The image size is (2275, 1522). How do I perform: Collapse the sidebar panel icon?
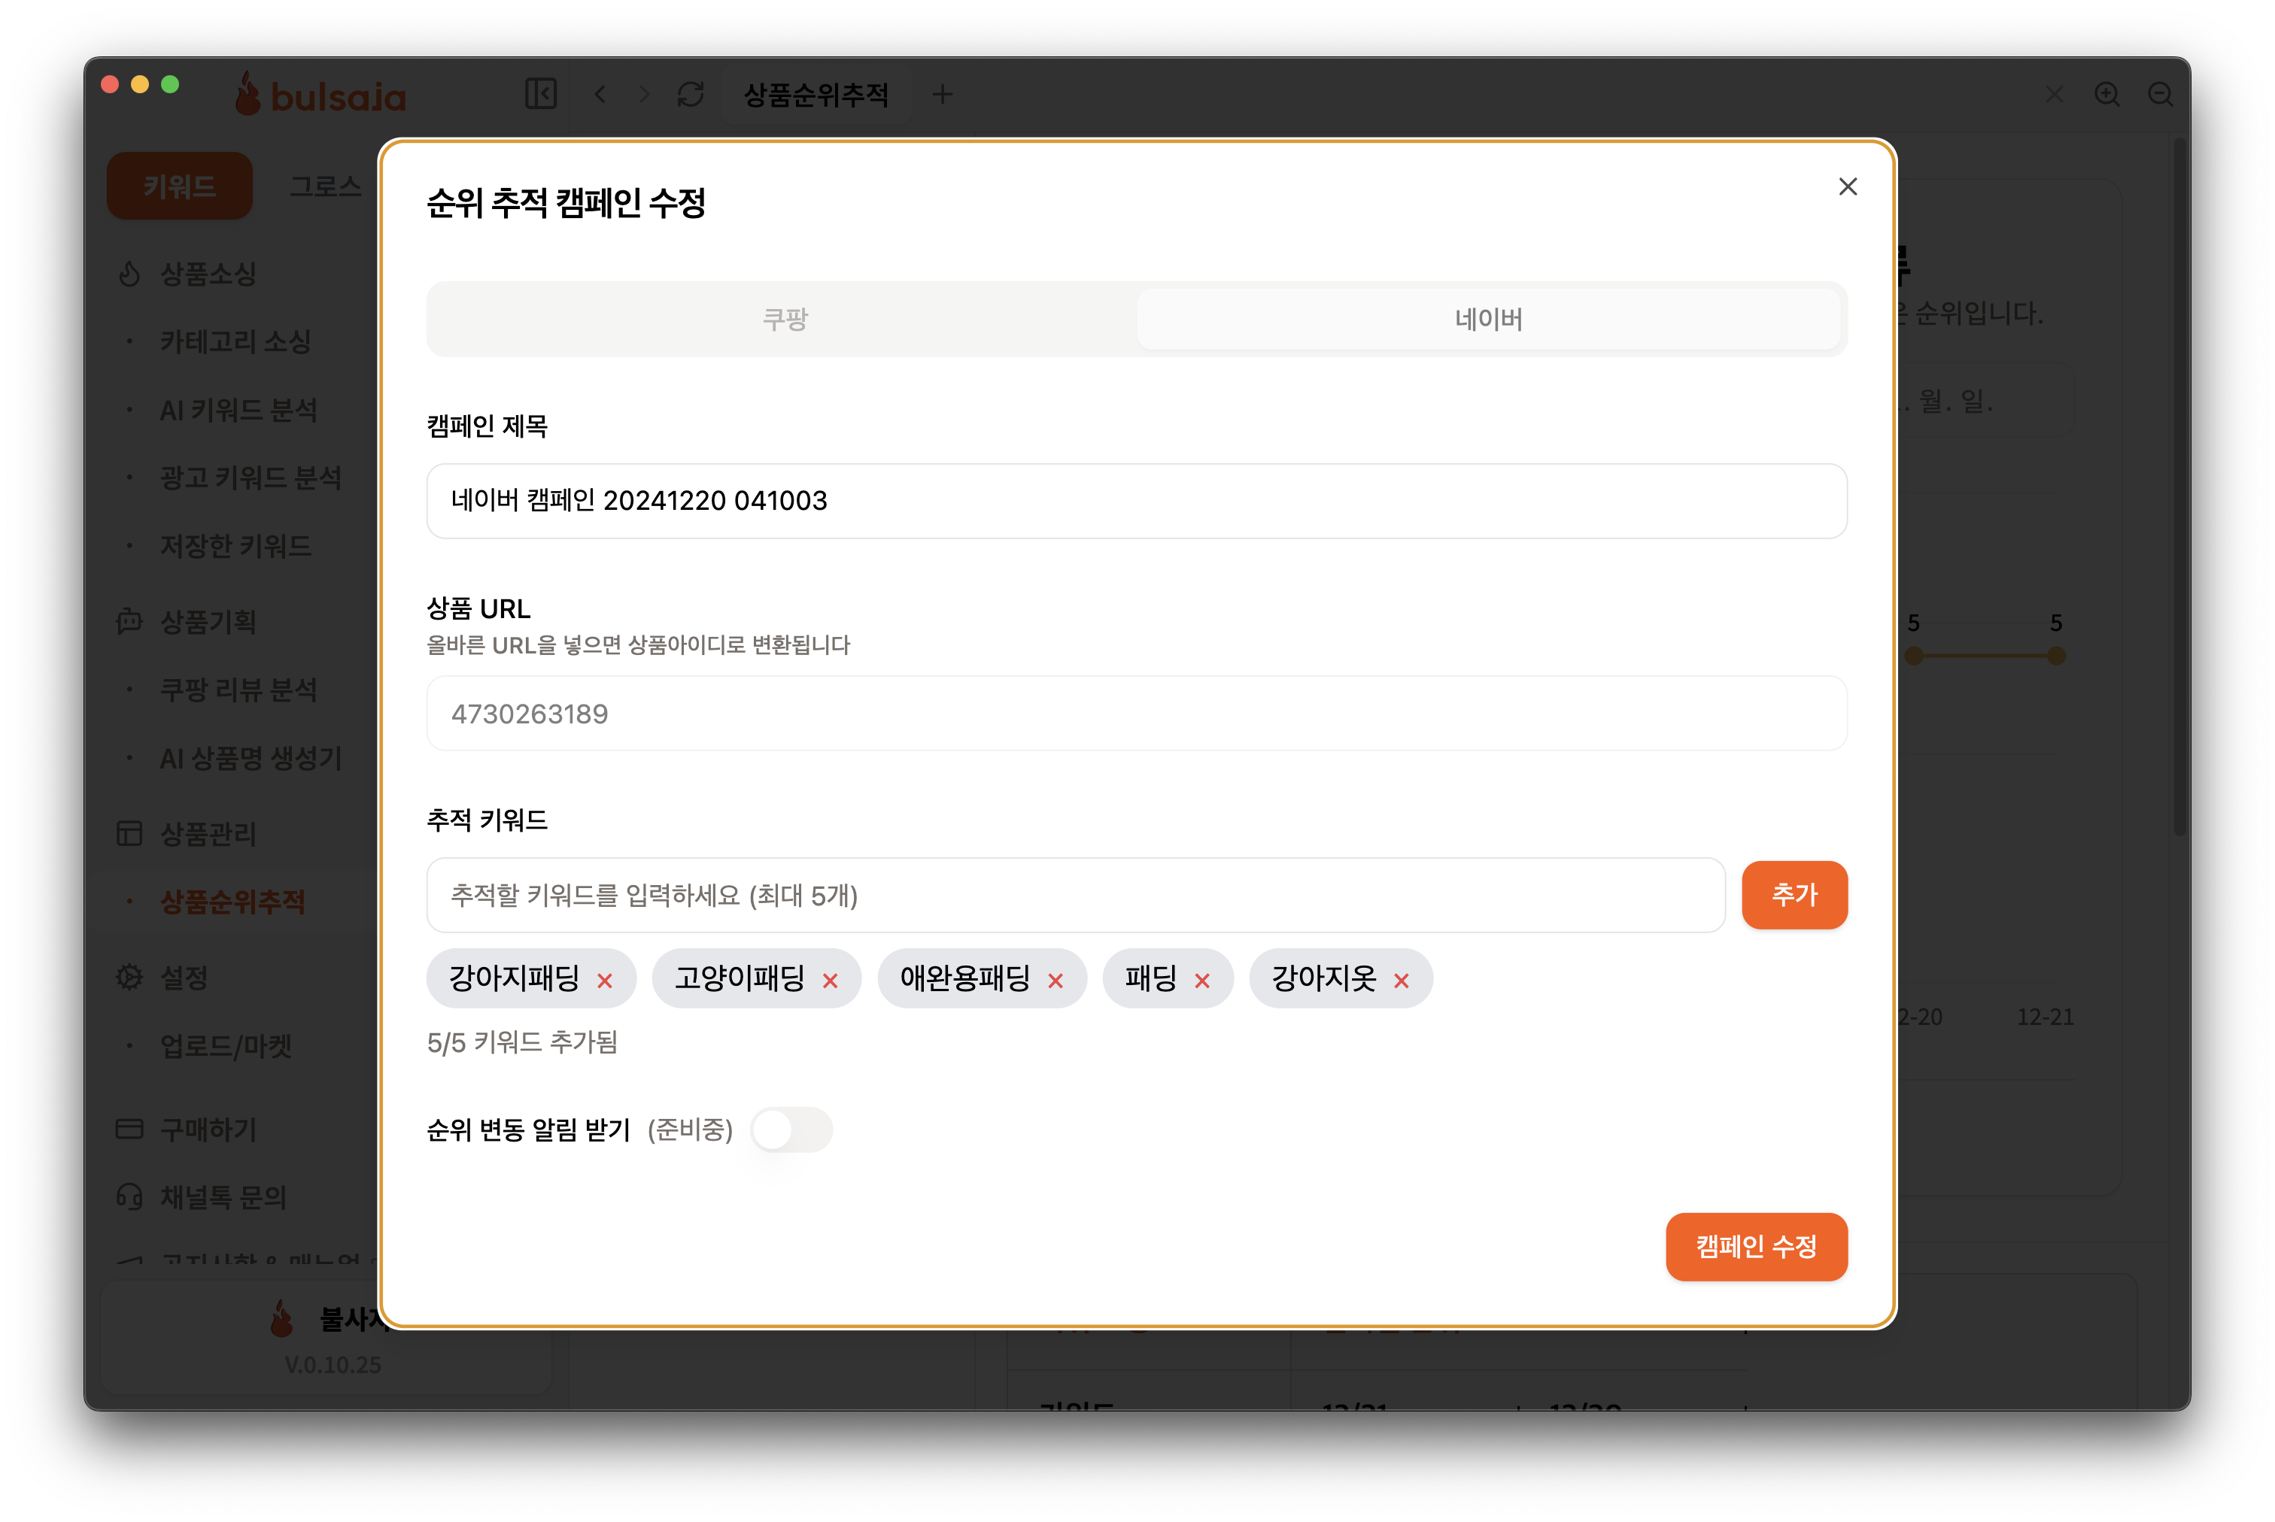click(541, 94)
